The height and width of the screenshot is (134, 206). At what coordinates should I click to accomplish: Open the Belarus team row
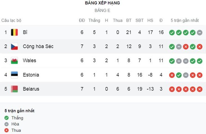(103, 89)
